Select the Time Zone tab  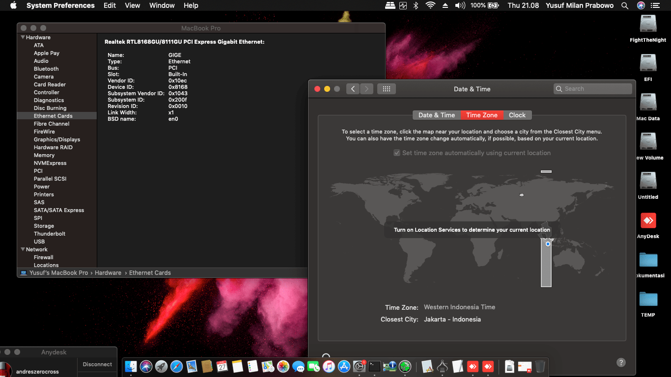482,115
